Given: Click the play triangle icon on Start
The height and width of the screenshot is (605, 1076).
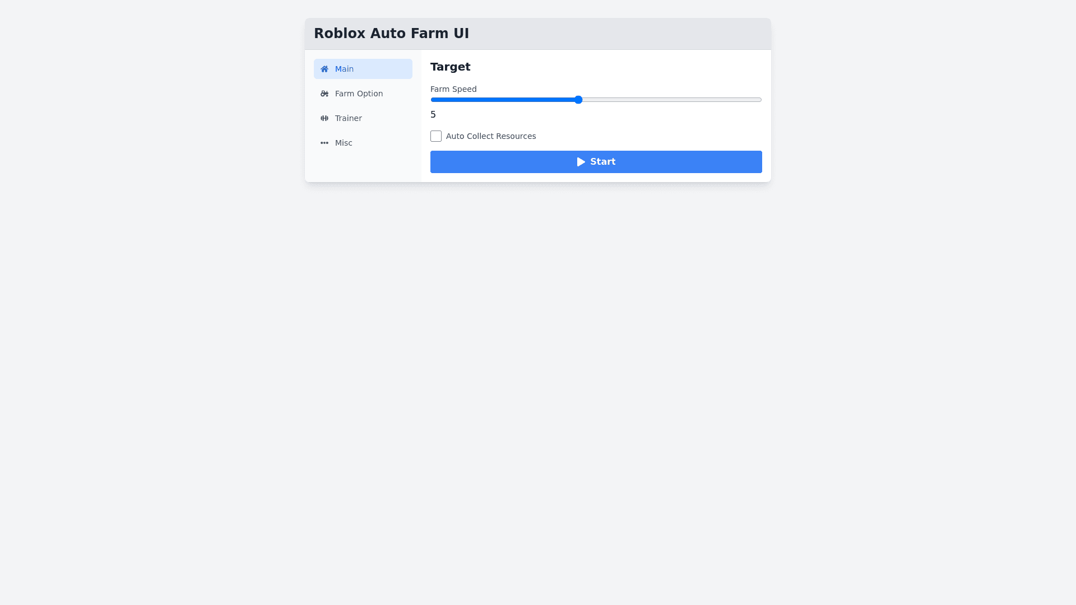Looking at the screenshot, I should tap(581, 162).
